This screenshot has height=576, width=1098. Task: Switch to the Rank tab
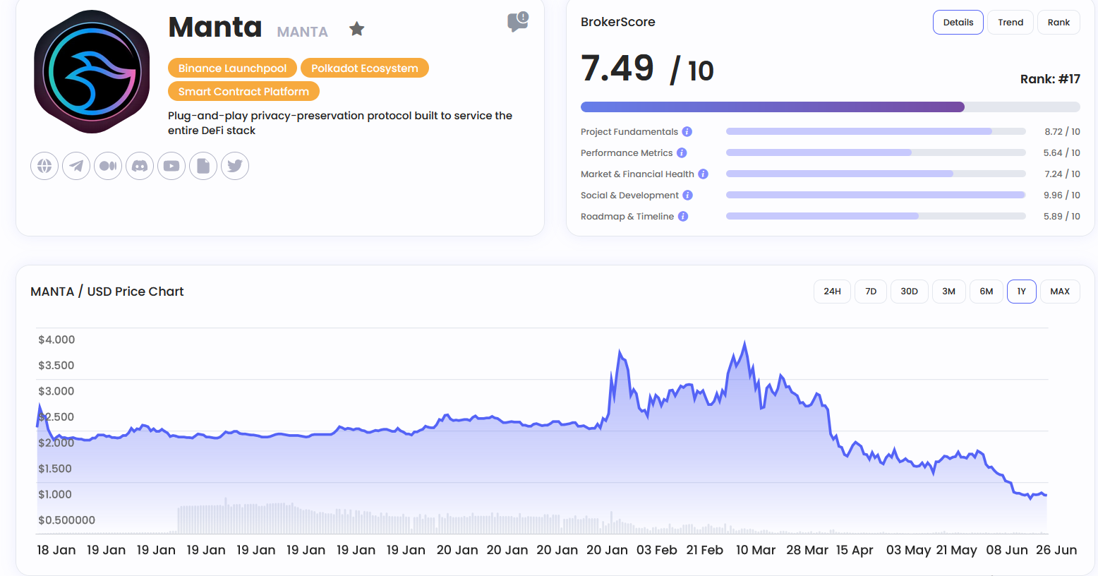tap(1058, 23)
